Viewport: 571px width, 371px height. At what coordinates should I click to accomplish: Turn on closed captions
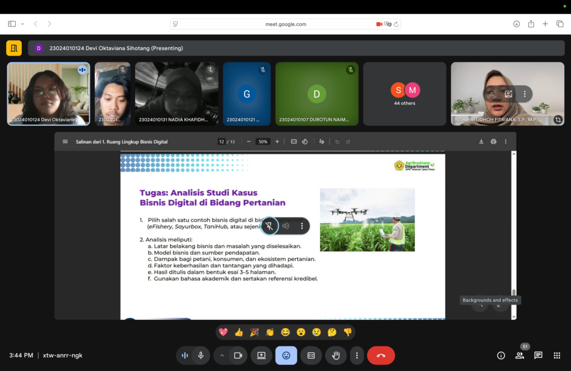tap(311, 355)
